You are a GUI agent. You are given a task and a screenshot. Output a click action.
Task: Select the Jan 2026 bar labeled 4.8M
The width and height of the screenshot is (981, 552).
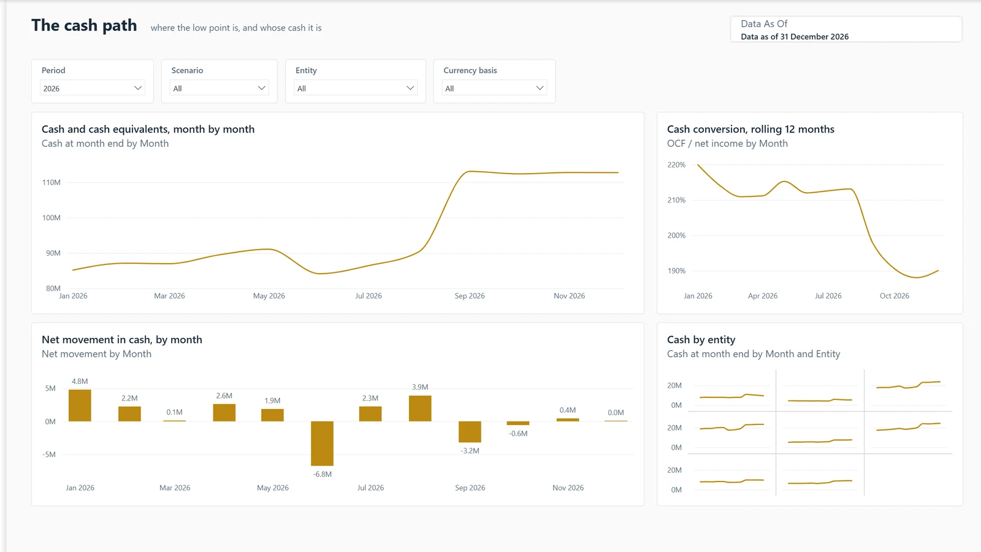pos(80,405)
